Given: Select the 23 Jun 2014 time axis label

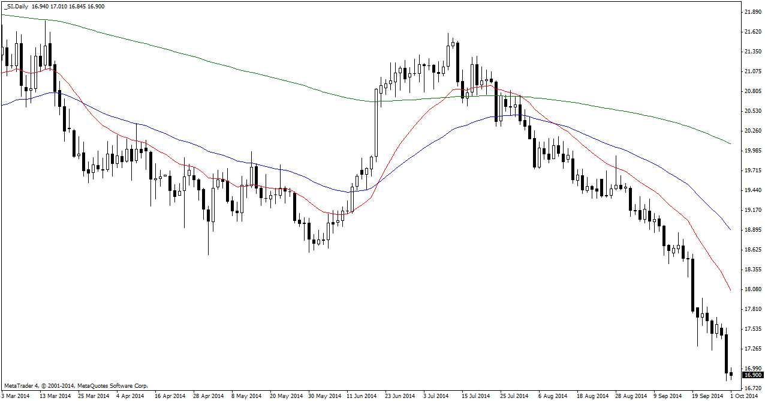Looking at the screenshot, I should (399, 396).
